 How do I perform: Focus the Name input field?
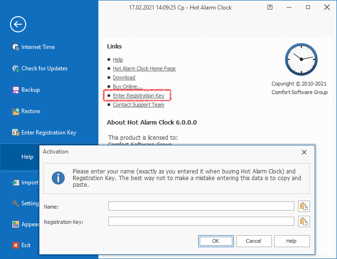click(201, 206)
